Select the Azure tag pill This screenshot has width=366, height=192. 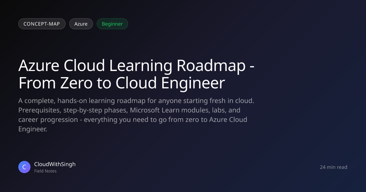tap(81, 24)
